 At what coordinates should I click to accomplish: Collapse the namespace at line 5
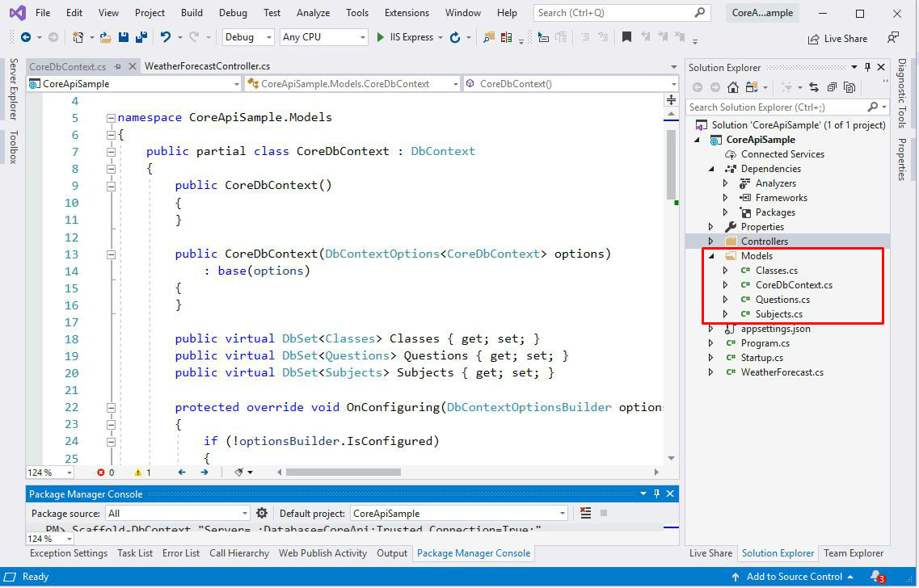pos(111,118)
